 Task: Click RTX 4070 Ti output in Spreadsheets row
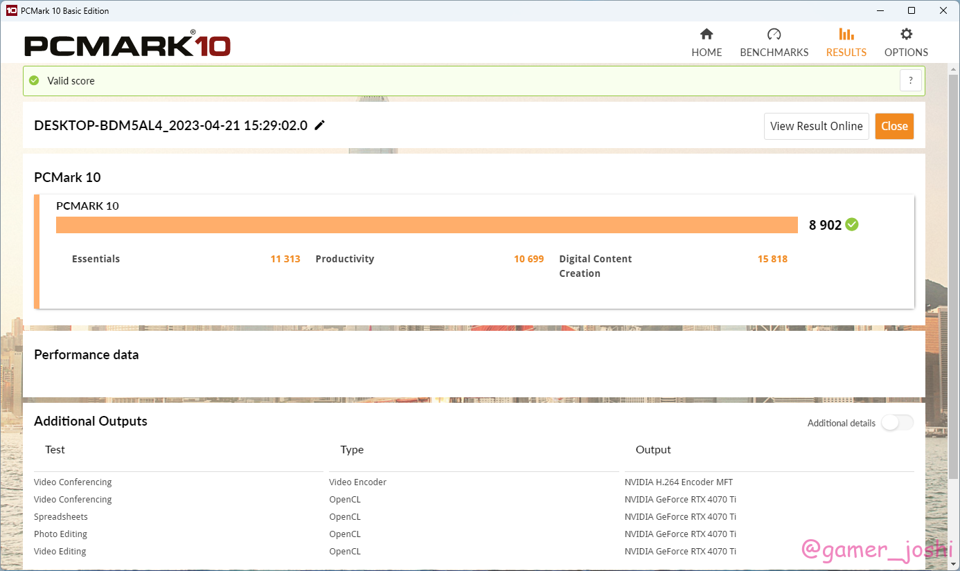click(680, 516)
